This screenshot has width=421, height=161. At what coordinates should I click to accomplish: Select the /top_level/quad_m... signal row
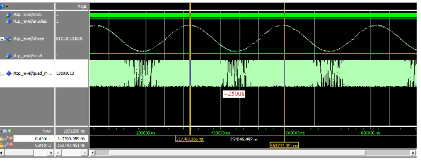coord(27,73)
